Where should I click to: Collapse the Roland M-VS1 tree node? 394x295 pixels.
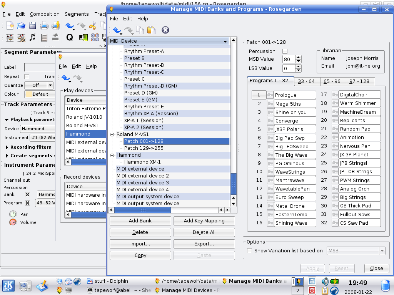pyautogui.click(x=112, y=134)
